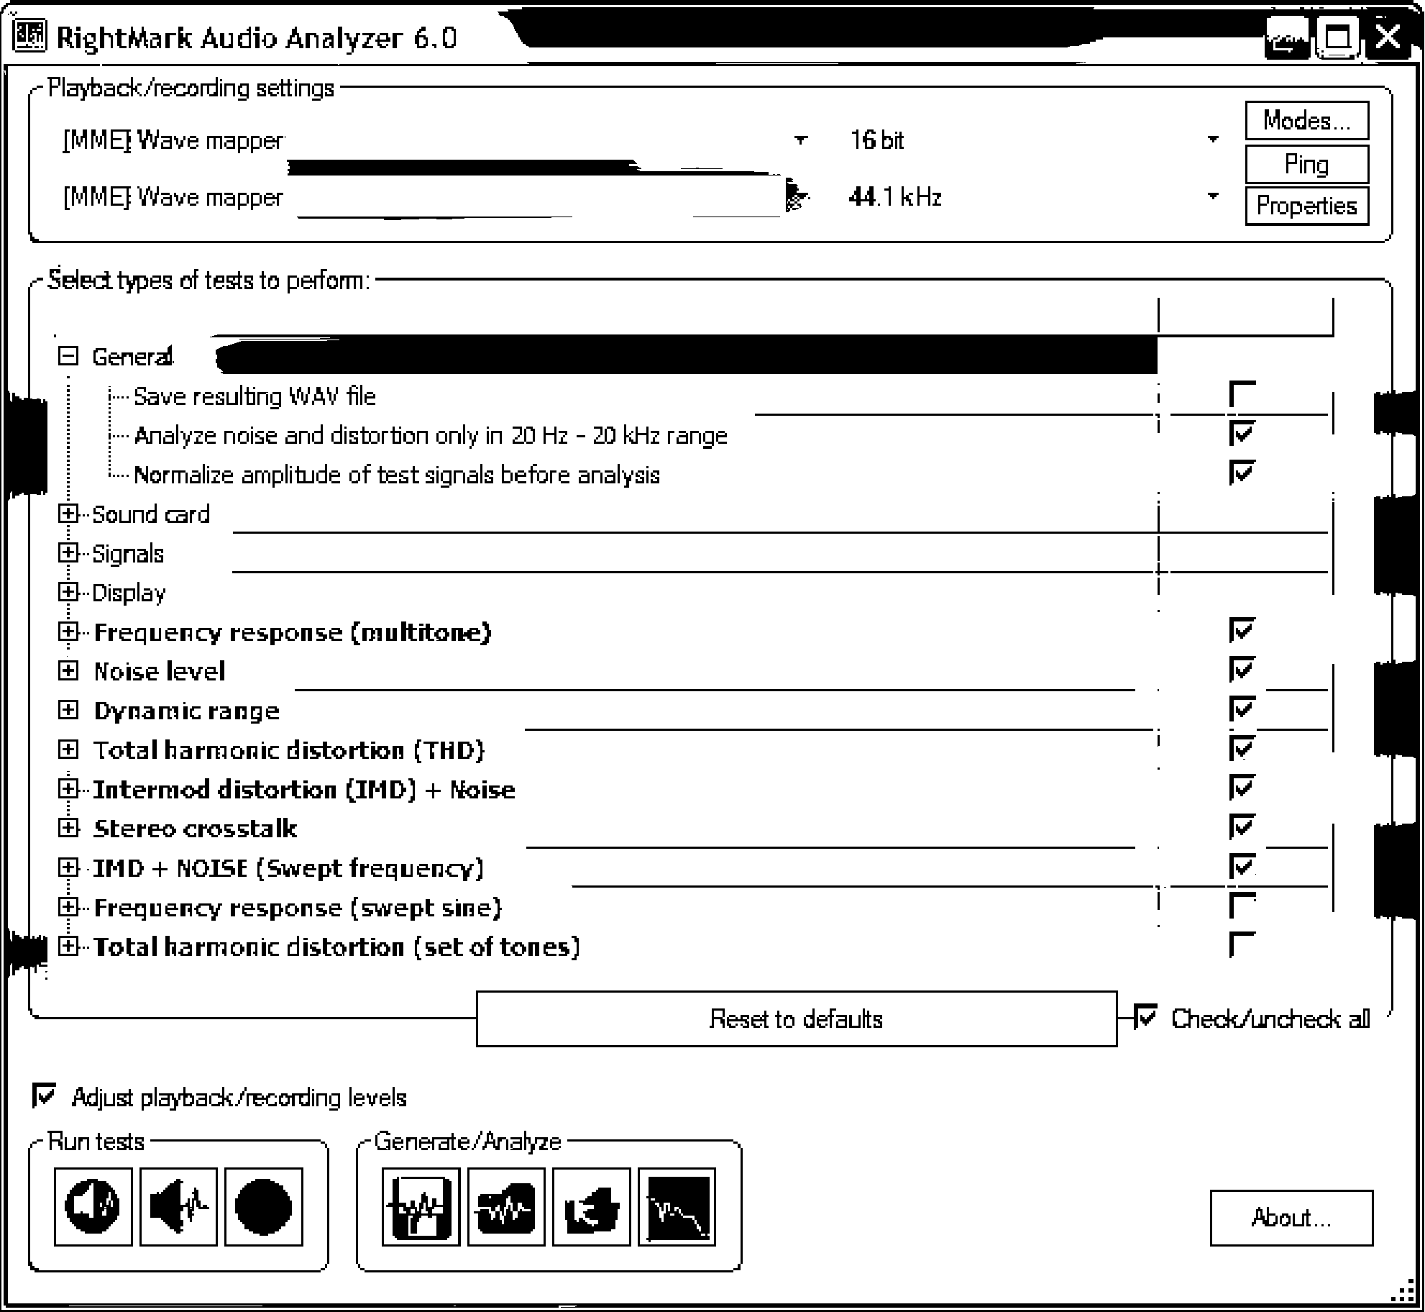Image resolution: width=1425 pixels, height=1312 pixels.
Task: Click the Reset to defaults button
Action: coord(796,1019)
